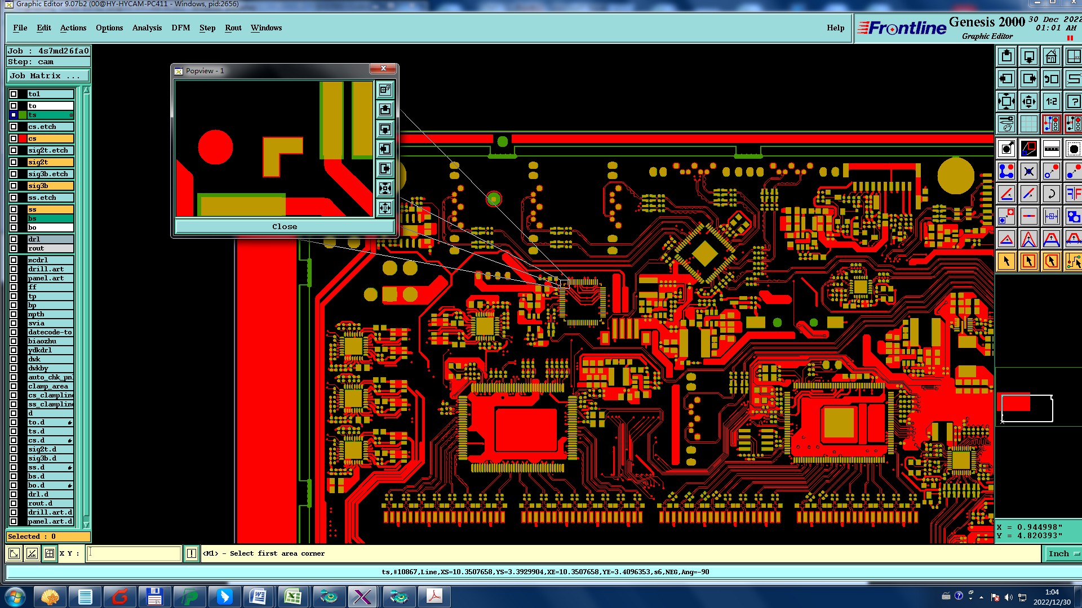Select the measure ruler tool
The image size is (1082, 608).
point(1051,149)
